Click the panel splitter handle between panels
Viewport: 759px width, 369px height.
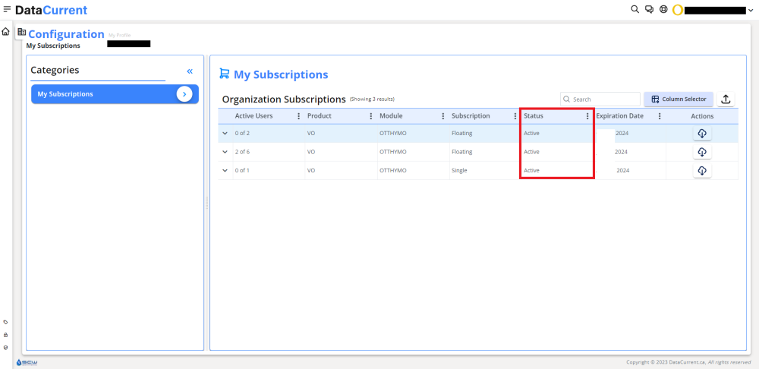click(x=206, y=203)
